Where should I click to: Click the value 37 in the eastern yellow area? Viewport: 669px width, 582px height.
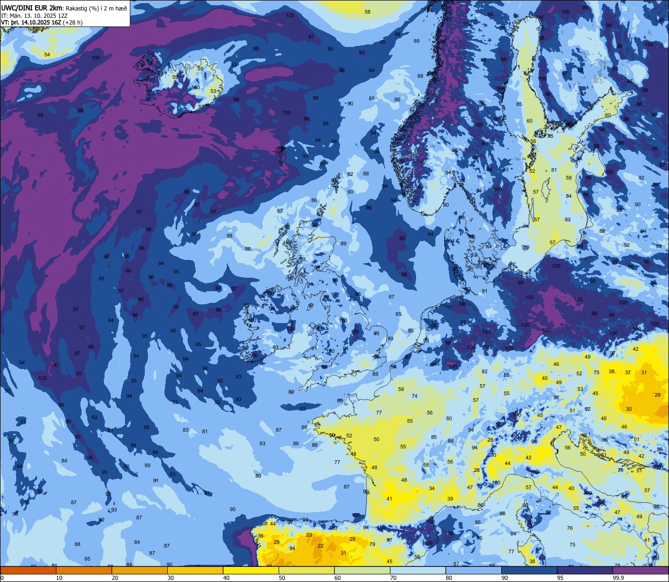tap(628, 373)
